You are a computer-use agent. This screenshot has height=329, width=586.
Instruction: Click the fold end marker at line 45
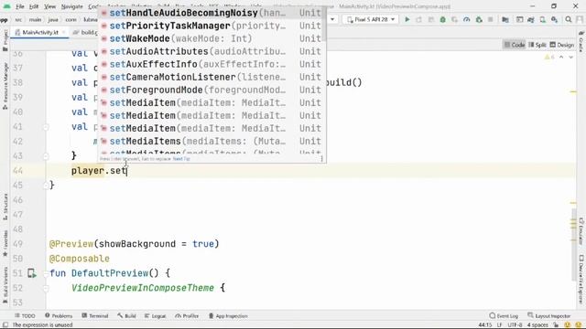point(46,186)
